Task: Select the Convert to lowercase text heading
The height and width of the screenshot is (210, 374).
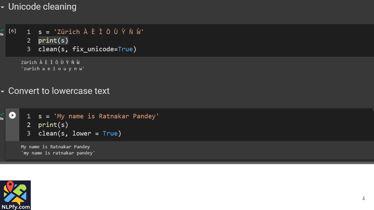Action: point(59,91)
